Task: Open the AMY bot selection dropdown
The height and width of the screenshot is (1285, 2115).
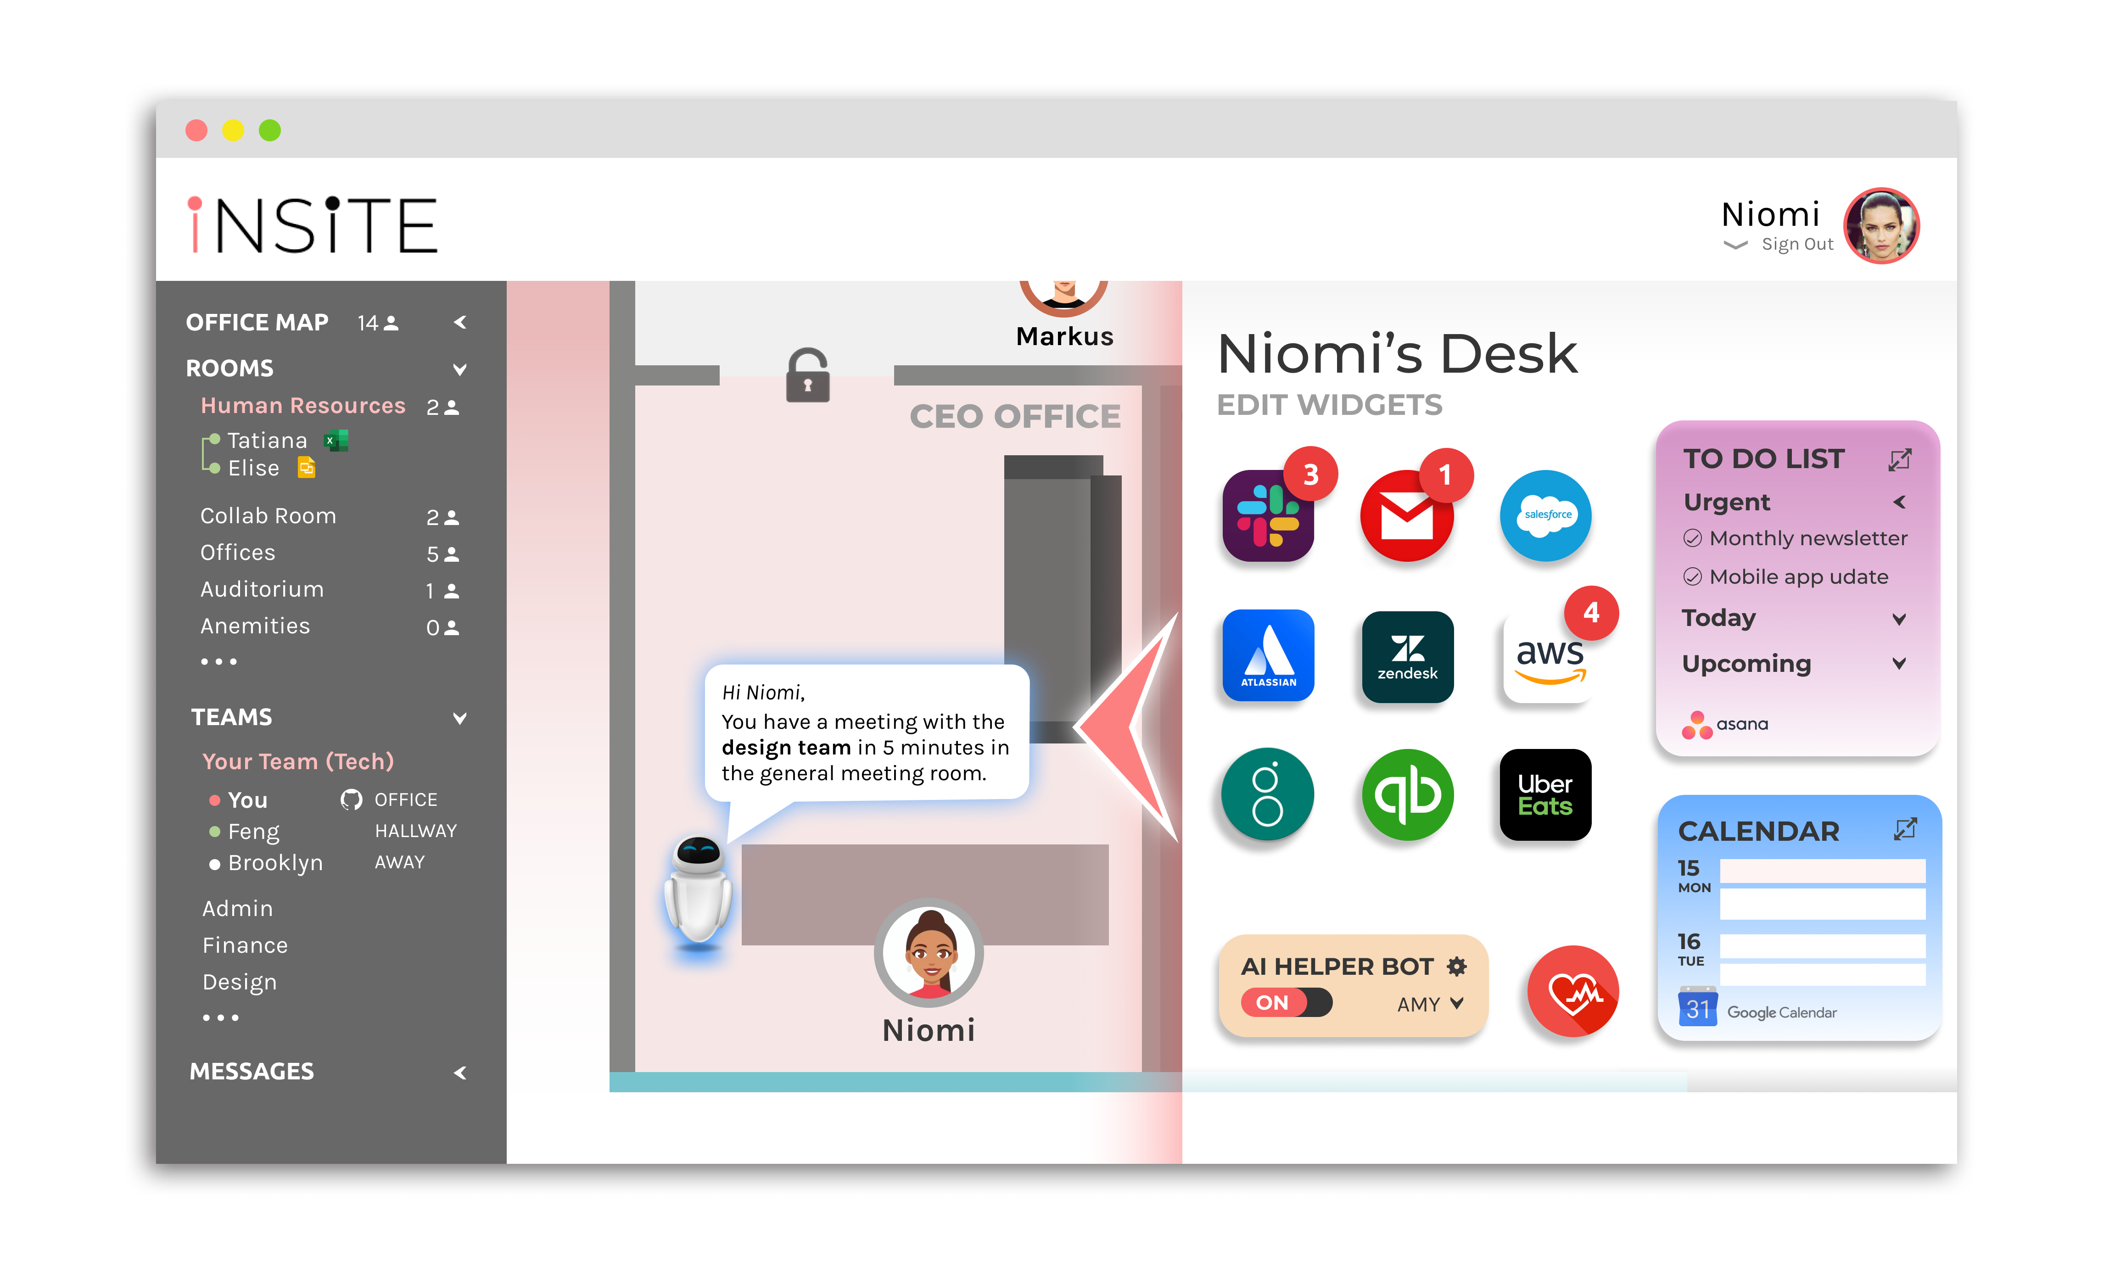Action: click(x=1430, y=1004)
